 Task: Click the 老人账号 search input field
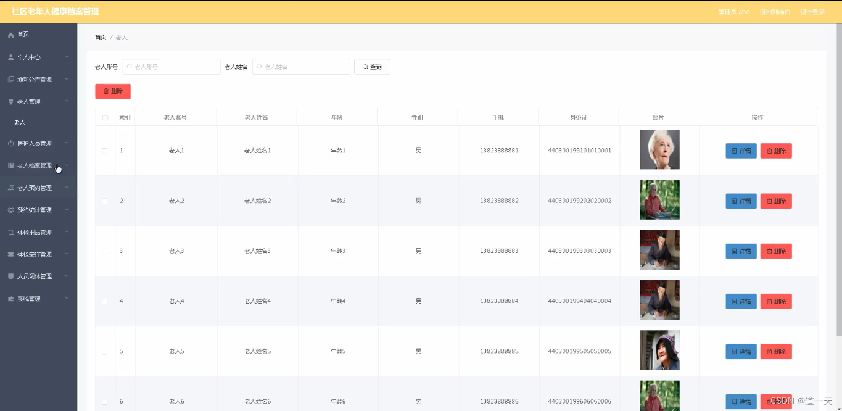click(171, 67)
